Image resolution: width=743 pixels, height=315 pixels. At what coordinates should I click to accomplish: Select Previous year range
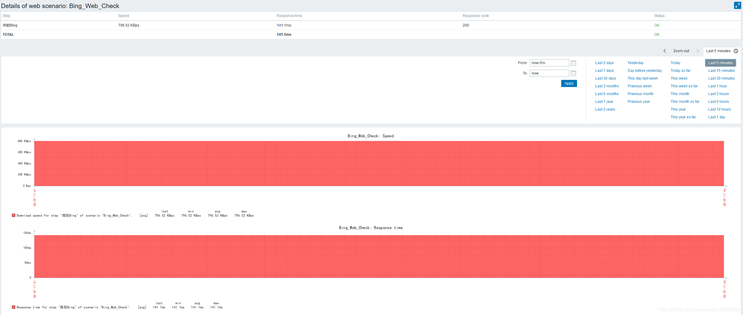point(639,102)
